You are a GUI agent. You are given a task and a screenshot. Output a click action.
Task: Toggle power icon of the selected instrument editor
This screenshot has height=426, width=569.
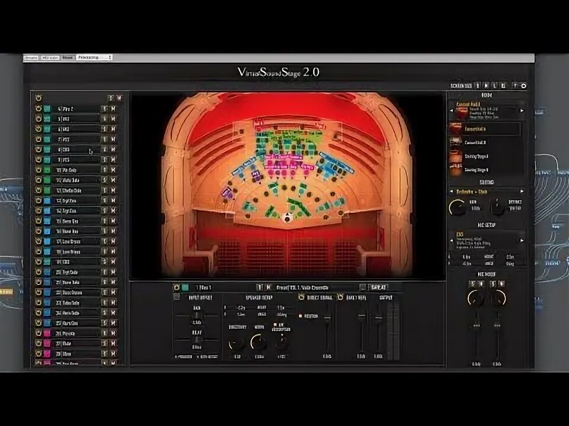tap(177, 288)
